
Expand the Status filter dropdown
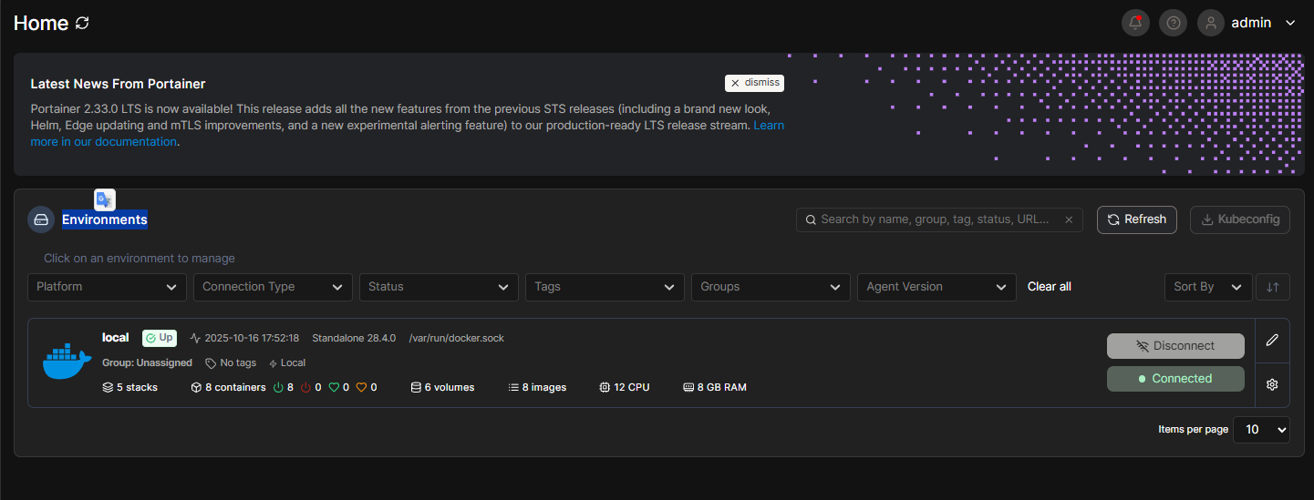(x=439, y=287)
